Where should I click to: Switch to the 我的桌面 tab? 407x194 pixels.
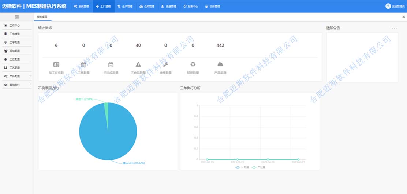click(x=42, y=17)
